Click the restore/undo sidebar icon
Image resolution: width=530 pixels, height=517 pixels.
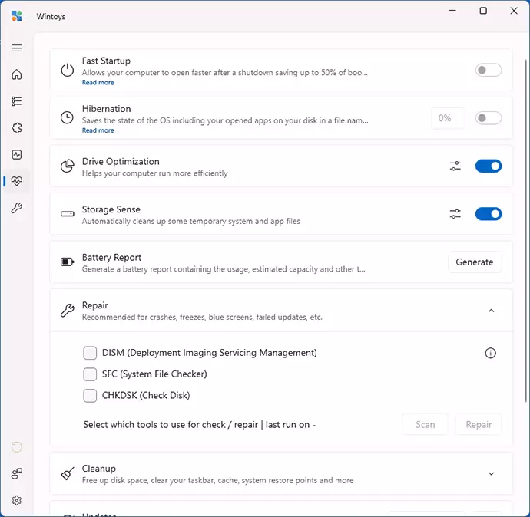pos(17,446)
